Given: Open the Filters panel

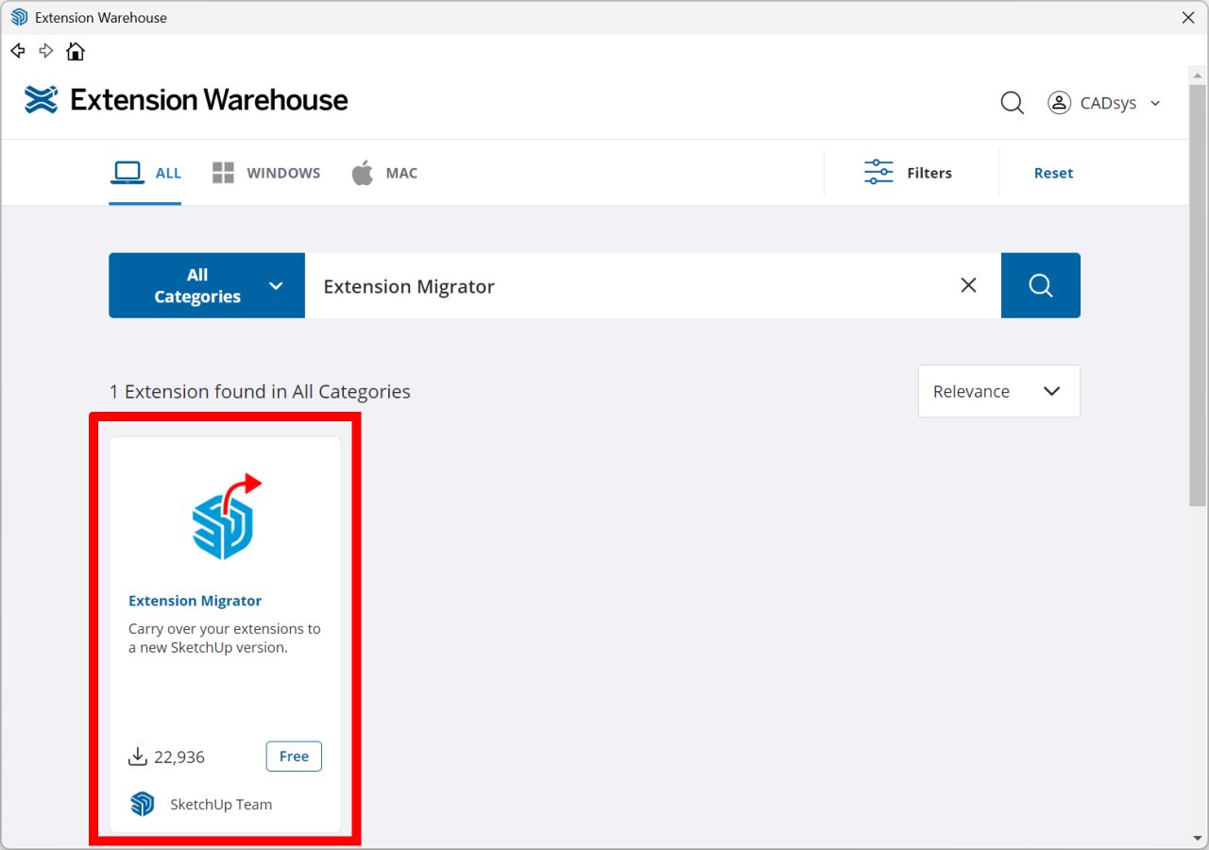Looking at the screenshot, I should [908, 173].
